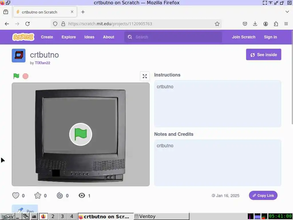Click taskbar show desktop icon
293x220 pixels.
pyautogui.click(x=18, y=217)
